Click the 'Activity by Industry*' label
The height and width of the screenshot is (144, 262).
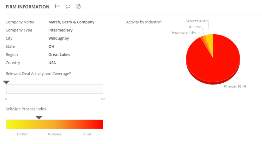click(144, 22)
